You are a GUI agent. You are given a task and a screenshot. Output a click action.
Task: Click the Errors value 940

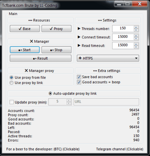136,140
